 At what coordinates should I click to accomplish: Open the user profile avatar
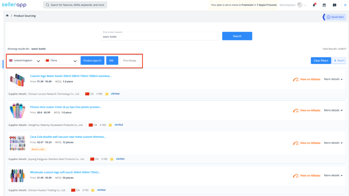pyautogui.click(x=345, y=5)
